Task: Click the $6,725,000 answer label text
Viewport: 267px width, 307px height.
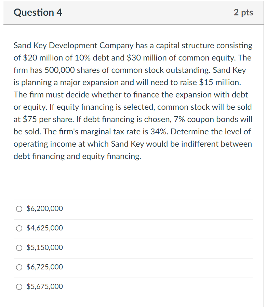Action: (44, 267)
